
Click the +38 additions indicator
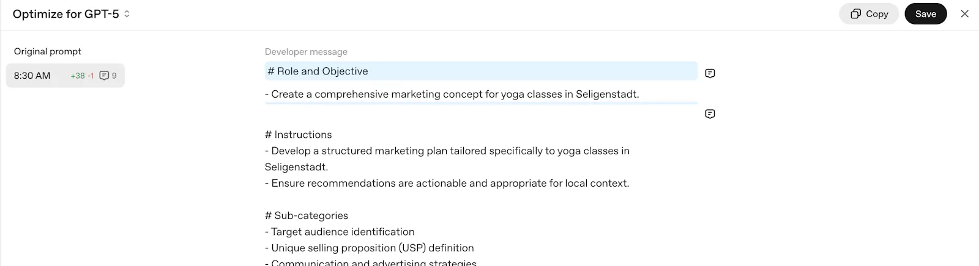78,76
